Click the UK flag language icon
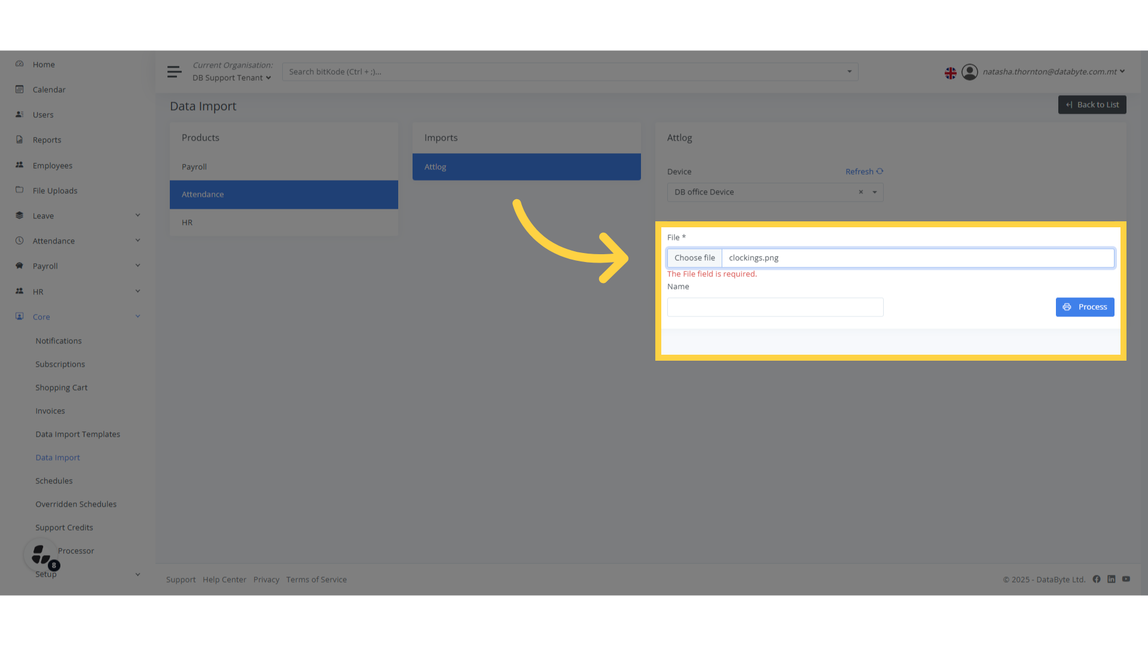Screen dimensions: 1148x646 (950, 72)
